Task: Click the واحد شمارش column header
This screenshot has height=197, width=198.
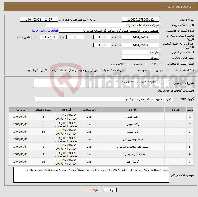Action: (89, 110)
